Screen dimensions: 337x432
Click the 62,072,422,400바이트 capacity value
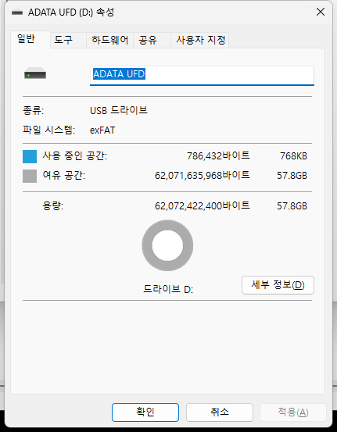[203, 205]
